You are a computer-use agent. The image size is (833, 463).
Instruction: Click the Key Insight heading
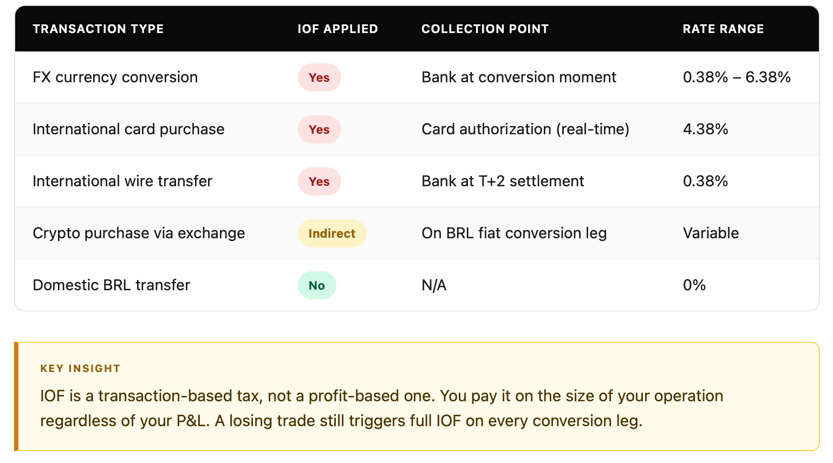tap(80, 369)
